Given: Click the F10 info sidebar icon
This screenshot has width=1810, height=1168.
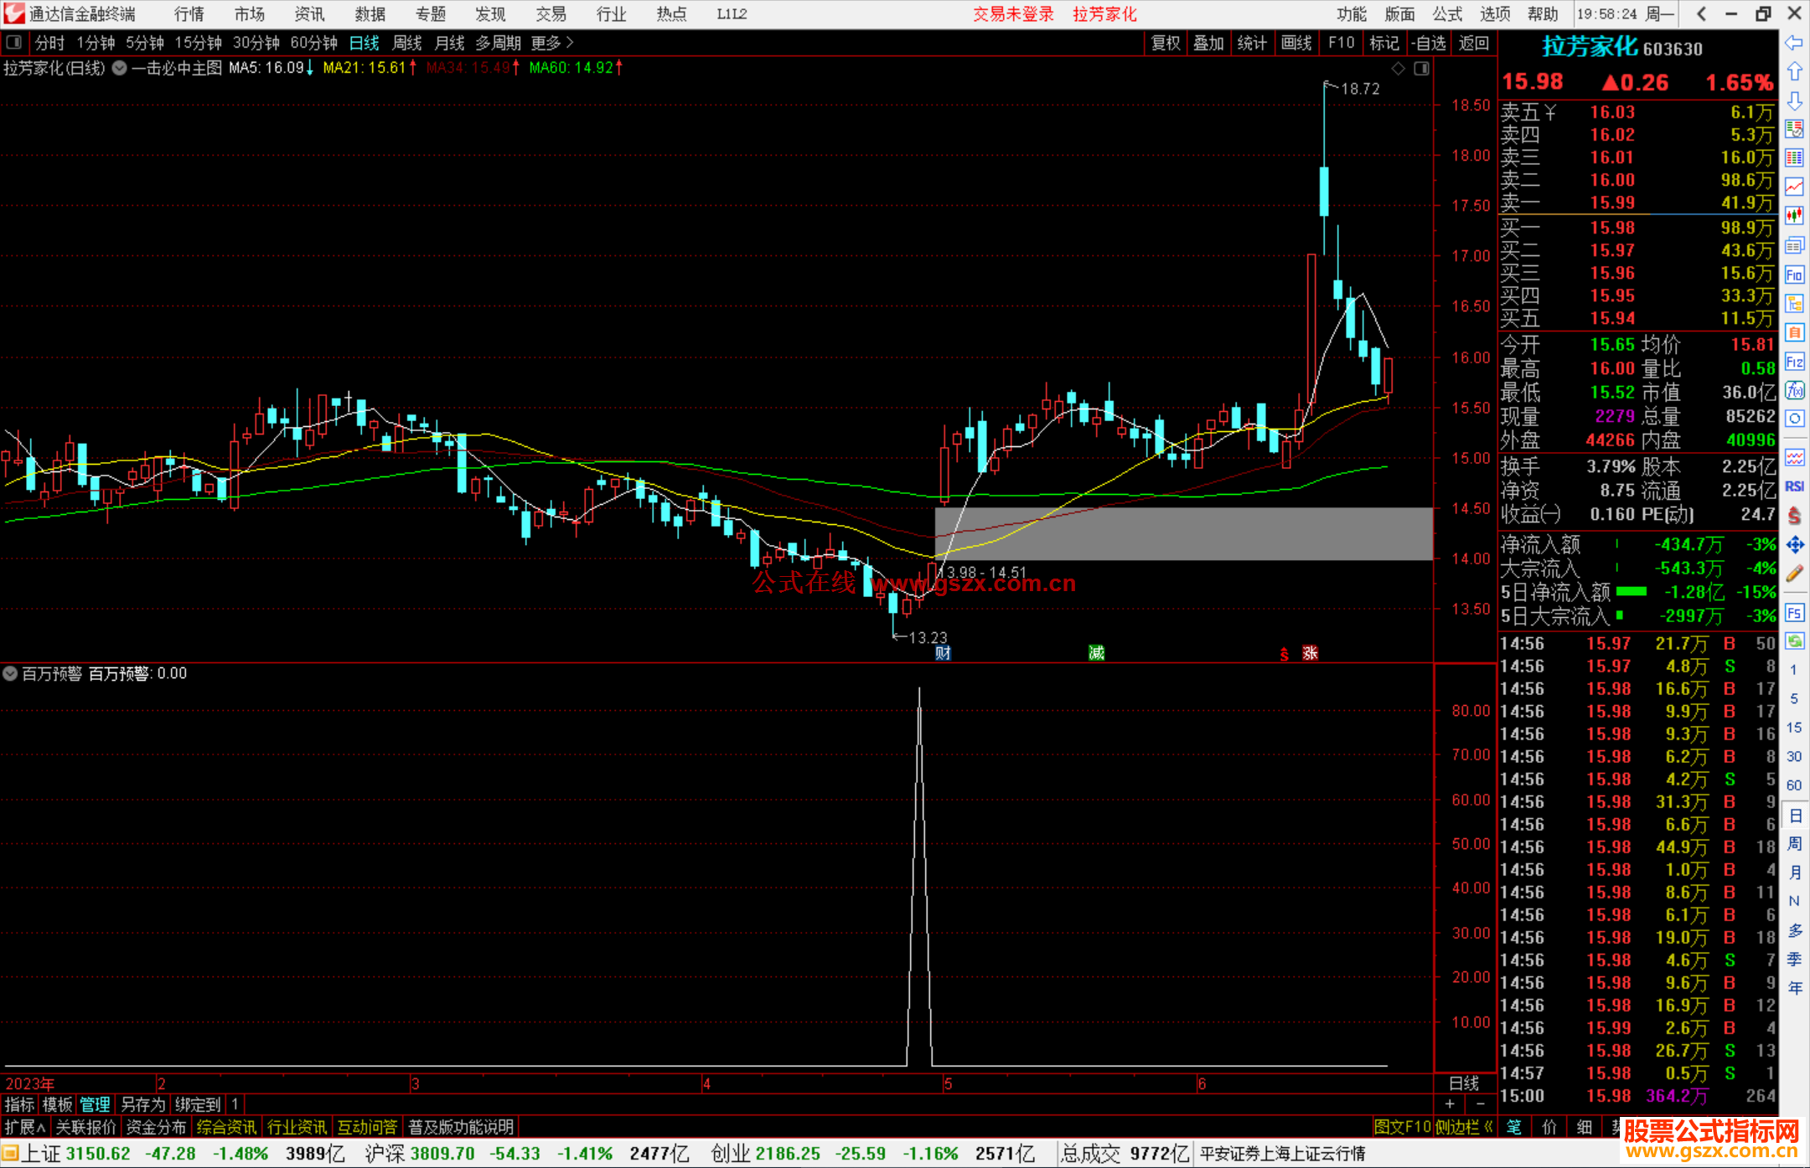Looking at the screenshot, I should point(1794,275).
